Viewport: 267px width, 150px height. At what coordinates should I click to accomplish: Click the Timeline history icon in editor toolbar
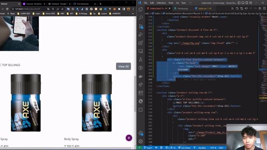coord(237,8)
